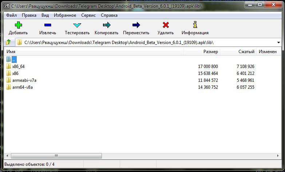Image resolution: width=285 pixels, height=172 pixels.
Task: Go up one folder level icon
Action: pos(8,42)
